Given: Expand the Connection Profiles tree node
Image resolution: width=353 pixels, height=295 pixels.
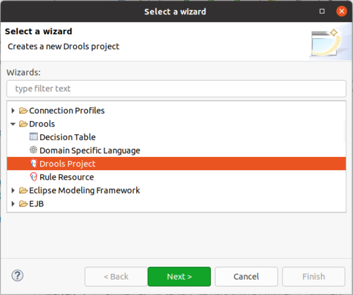Looking at the screenshot, I should (13, 110).
